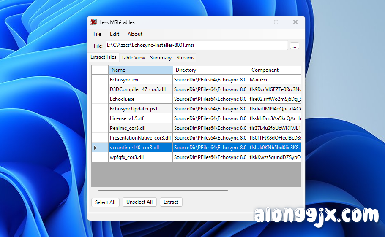Click Directory cell of the Echocli.exe row
This screenshot has height=237, width=385.
tap(210, 99)
